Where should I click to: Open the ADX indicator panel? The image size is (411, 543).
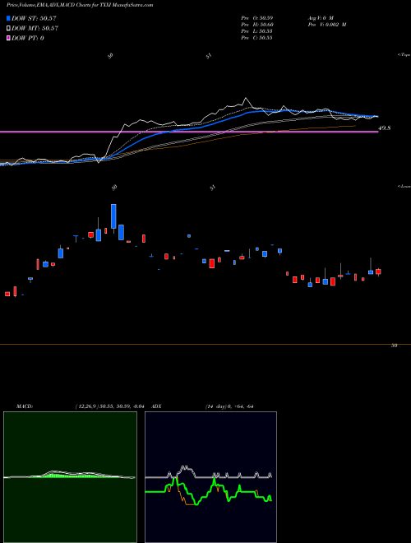[x=210, y=477]
